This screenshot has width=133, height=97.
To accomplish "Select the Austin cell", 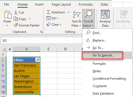I will pos(26,71).
